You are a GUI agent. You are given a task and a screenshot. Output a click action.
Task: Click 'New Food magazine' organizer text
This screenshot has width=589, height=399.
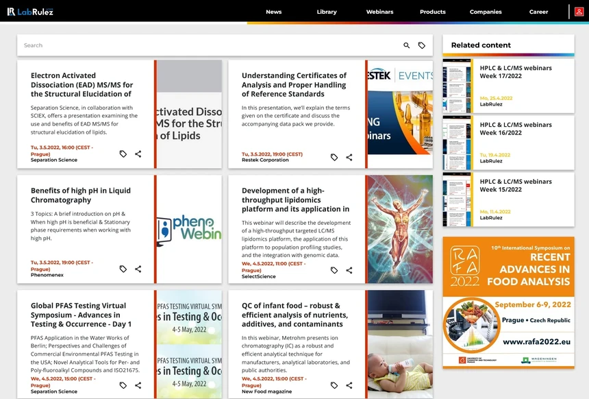(266, 391)
